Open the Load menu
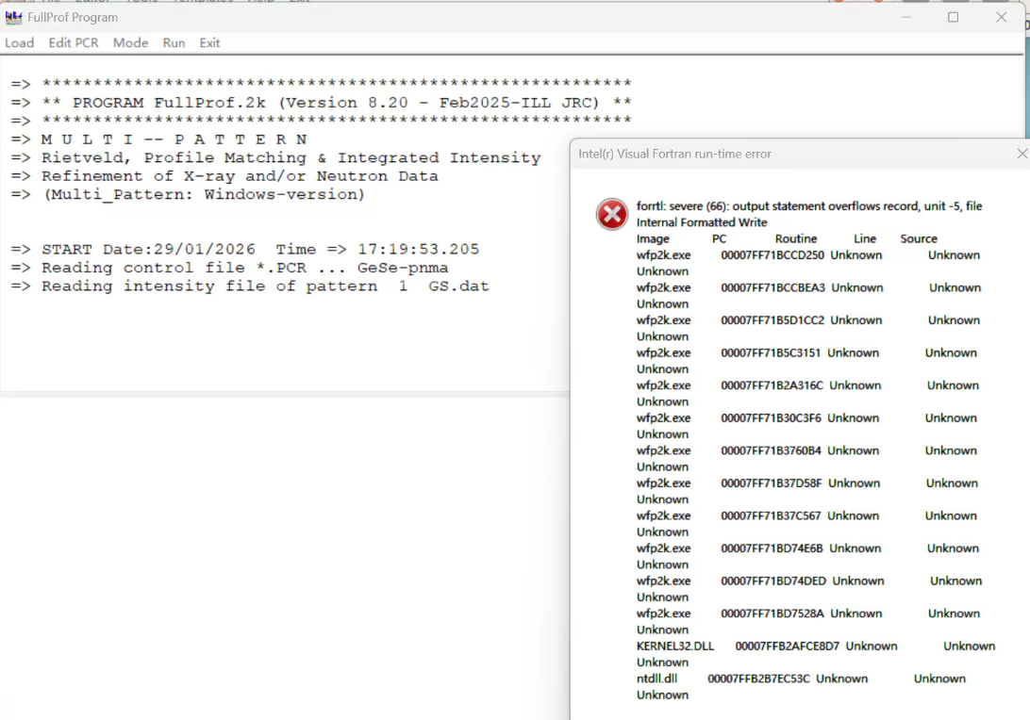Viewport: 1030px width, 720px height. click(20, 42)
